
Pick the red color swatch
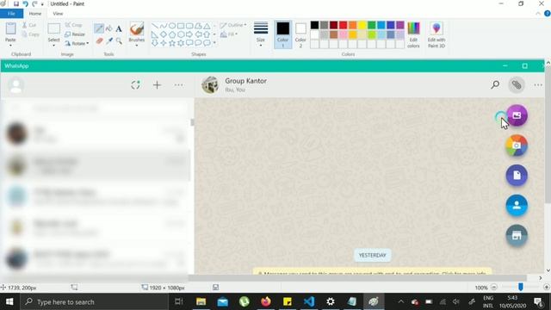tap(344, 25)
